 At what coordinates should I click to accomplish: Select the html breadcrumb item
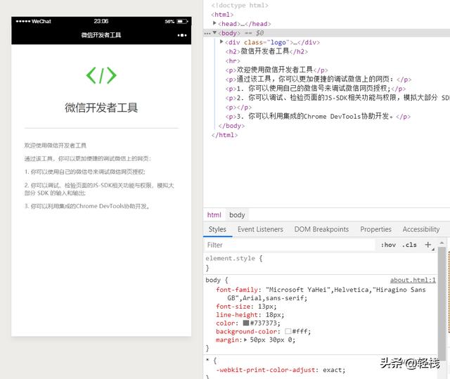214,215
